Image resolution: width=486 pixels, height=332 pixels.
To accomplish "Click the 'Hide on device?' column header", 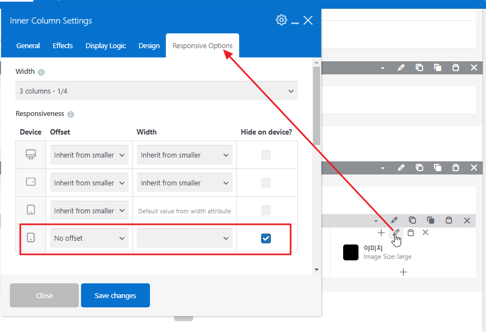I will pos(266,132).
